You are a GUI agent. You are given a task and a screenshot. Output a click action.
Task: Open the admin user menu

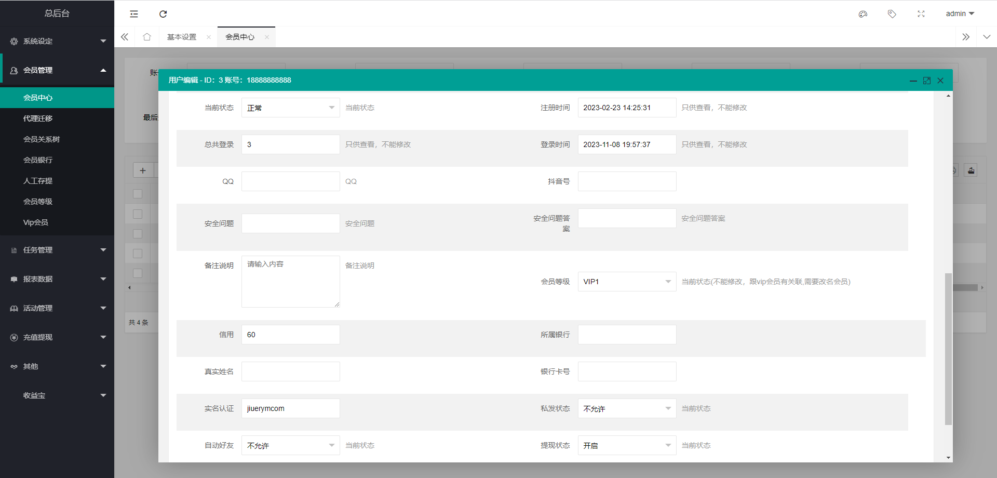click(x=960, y=14)
